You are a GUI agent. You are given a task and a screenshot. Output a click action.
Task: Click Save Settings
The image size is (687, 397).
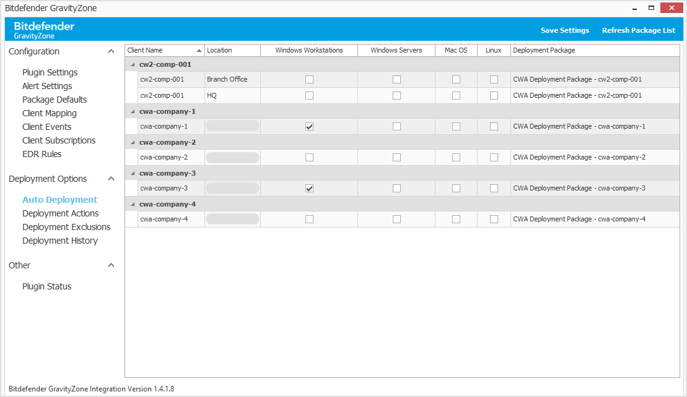[564, 30]
